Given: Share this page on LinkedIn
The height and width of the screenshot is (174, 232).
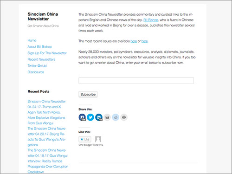Looking at the screenshot, I should click(x=99, y=117).
